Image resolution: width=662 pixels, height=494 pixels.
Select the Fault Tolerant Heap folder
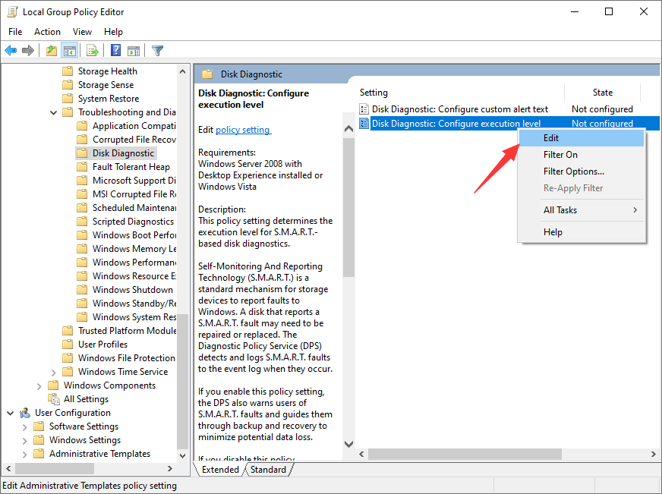131,167
